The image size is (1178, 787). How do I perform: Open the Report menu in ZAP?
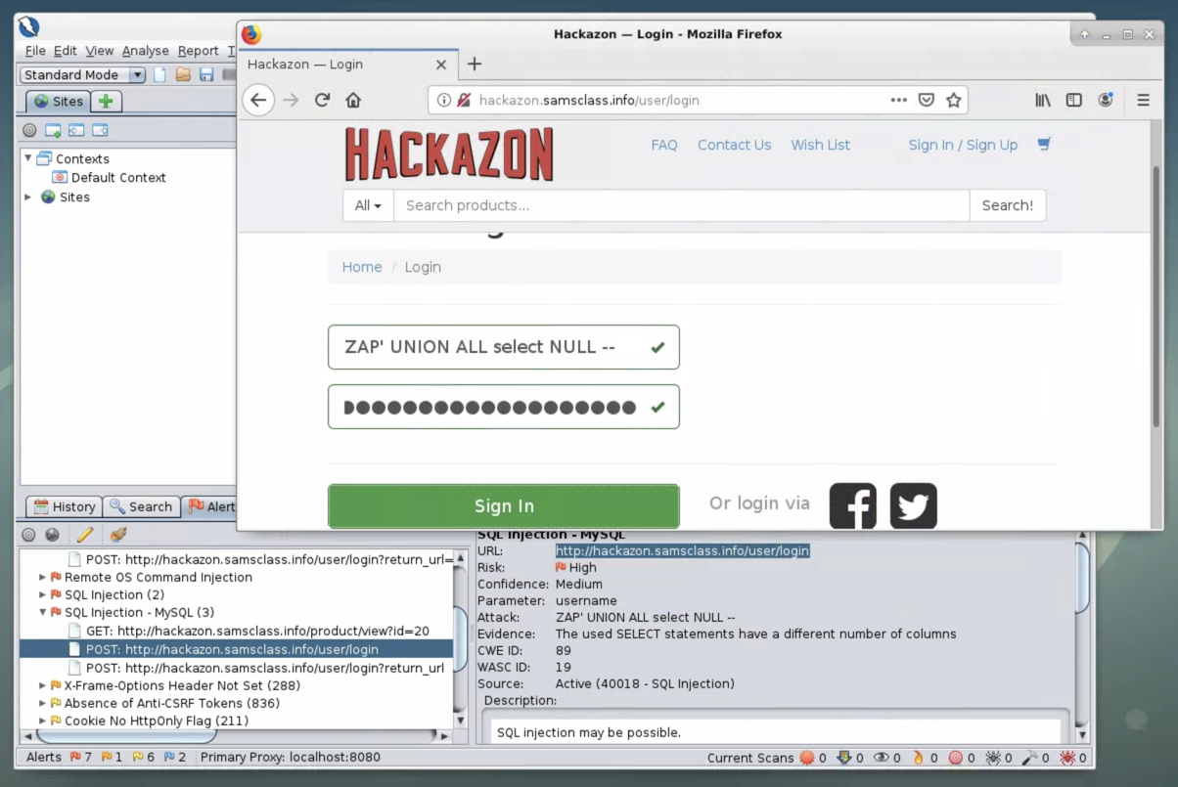point(199,51)
